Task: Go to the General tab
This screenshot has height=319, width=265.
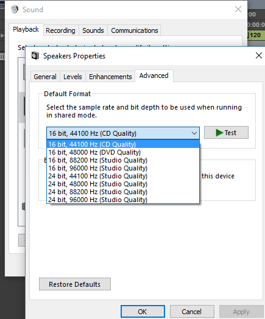Action: 45,77
